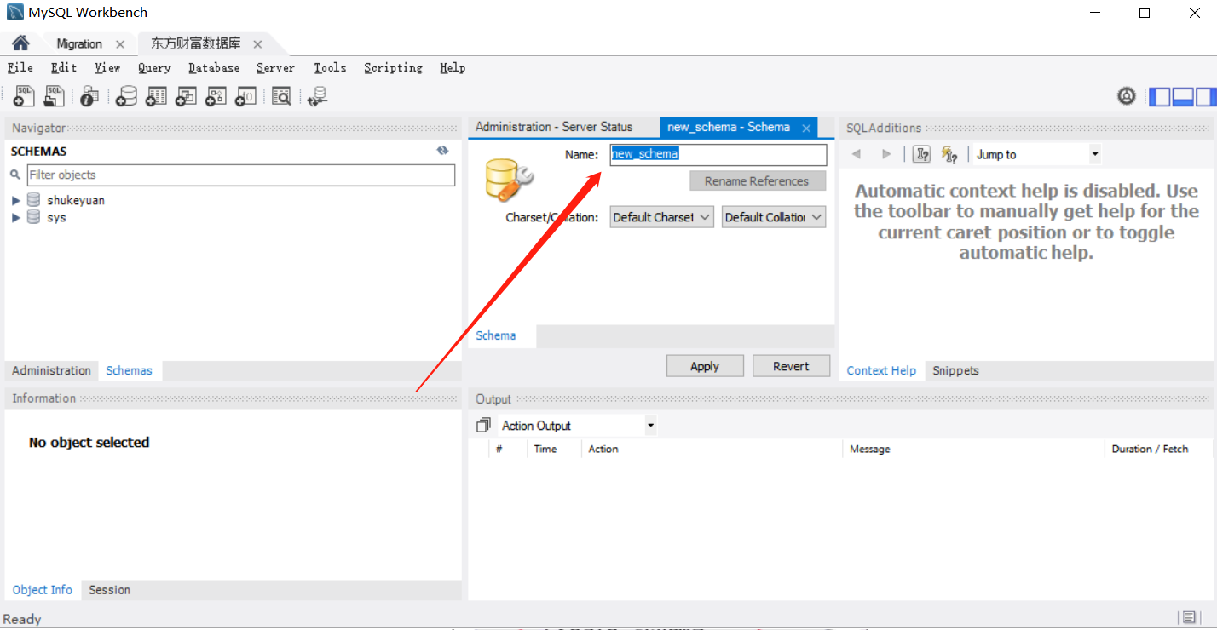Switch to the Session tab
Viewport: 1217px width, 630px height.
(109, 590)
